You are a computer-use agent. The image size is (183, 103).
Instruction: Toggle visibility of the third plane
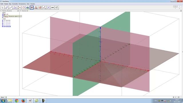(x=3, y=17)
